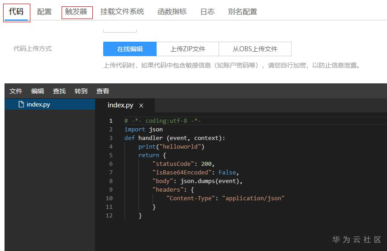Click the 'def handler (event, context):' line
Screen dimensions: 387x251
pyautogui.click(x=175, y=138)
